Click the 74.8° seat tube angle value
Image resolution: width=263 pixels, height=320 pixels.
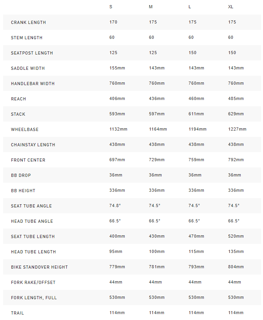pyautogui.click(x=115, y=206)
